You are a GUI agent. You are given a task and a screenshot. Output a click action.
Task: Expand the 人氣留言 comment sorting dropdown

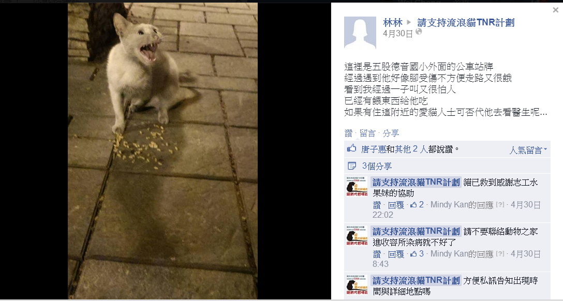click(528, 150)
